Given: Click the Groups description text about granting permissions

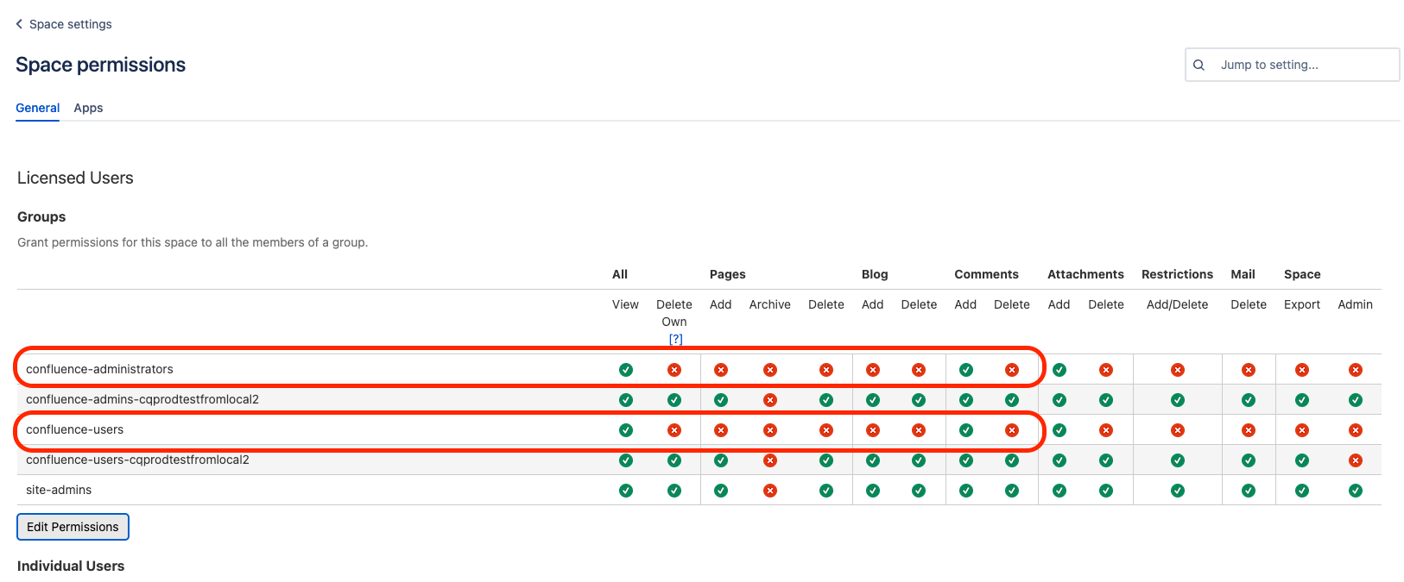Looking at the screenshot, I should (193, 242).
